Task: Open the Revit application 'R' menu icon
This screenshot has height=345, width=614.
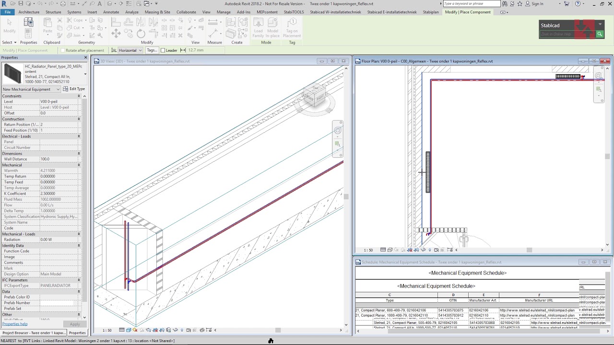Action: (4, 4)
